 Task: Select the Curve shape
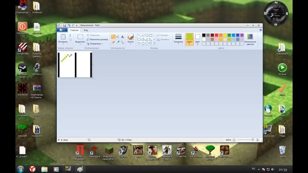click(143, 36)
